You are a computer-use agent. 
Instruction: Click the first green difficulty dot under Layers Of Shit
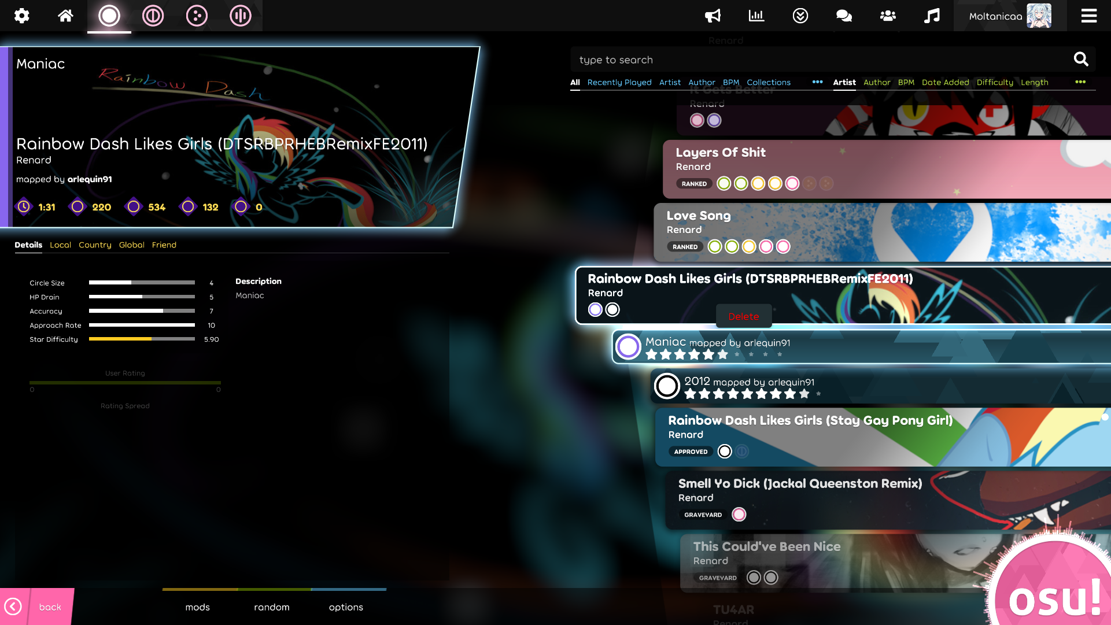(724, 184)
